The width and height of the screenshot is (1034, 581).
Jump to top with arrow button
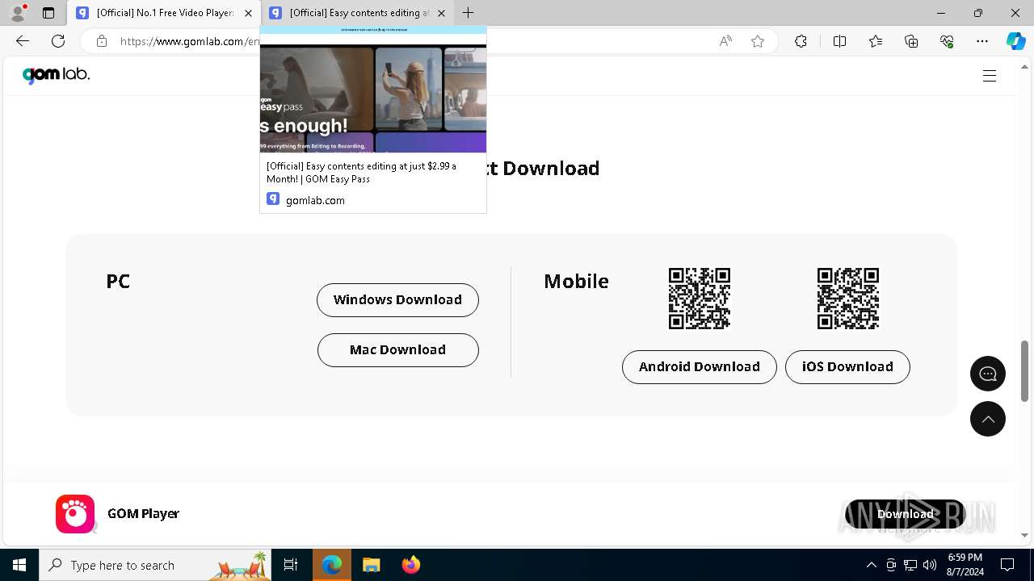[988, 419]
